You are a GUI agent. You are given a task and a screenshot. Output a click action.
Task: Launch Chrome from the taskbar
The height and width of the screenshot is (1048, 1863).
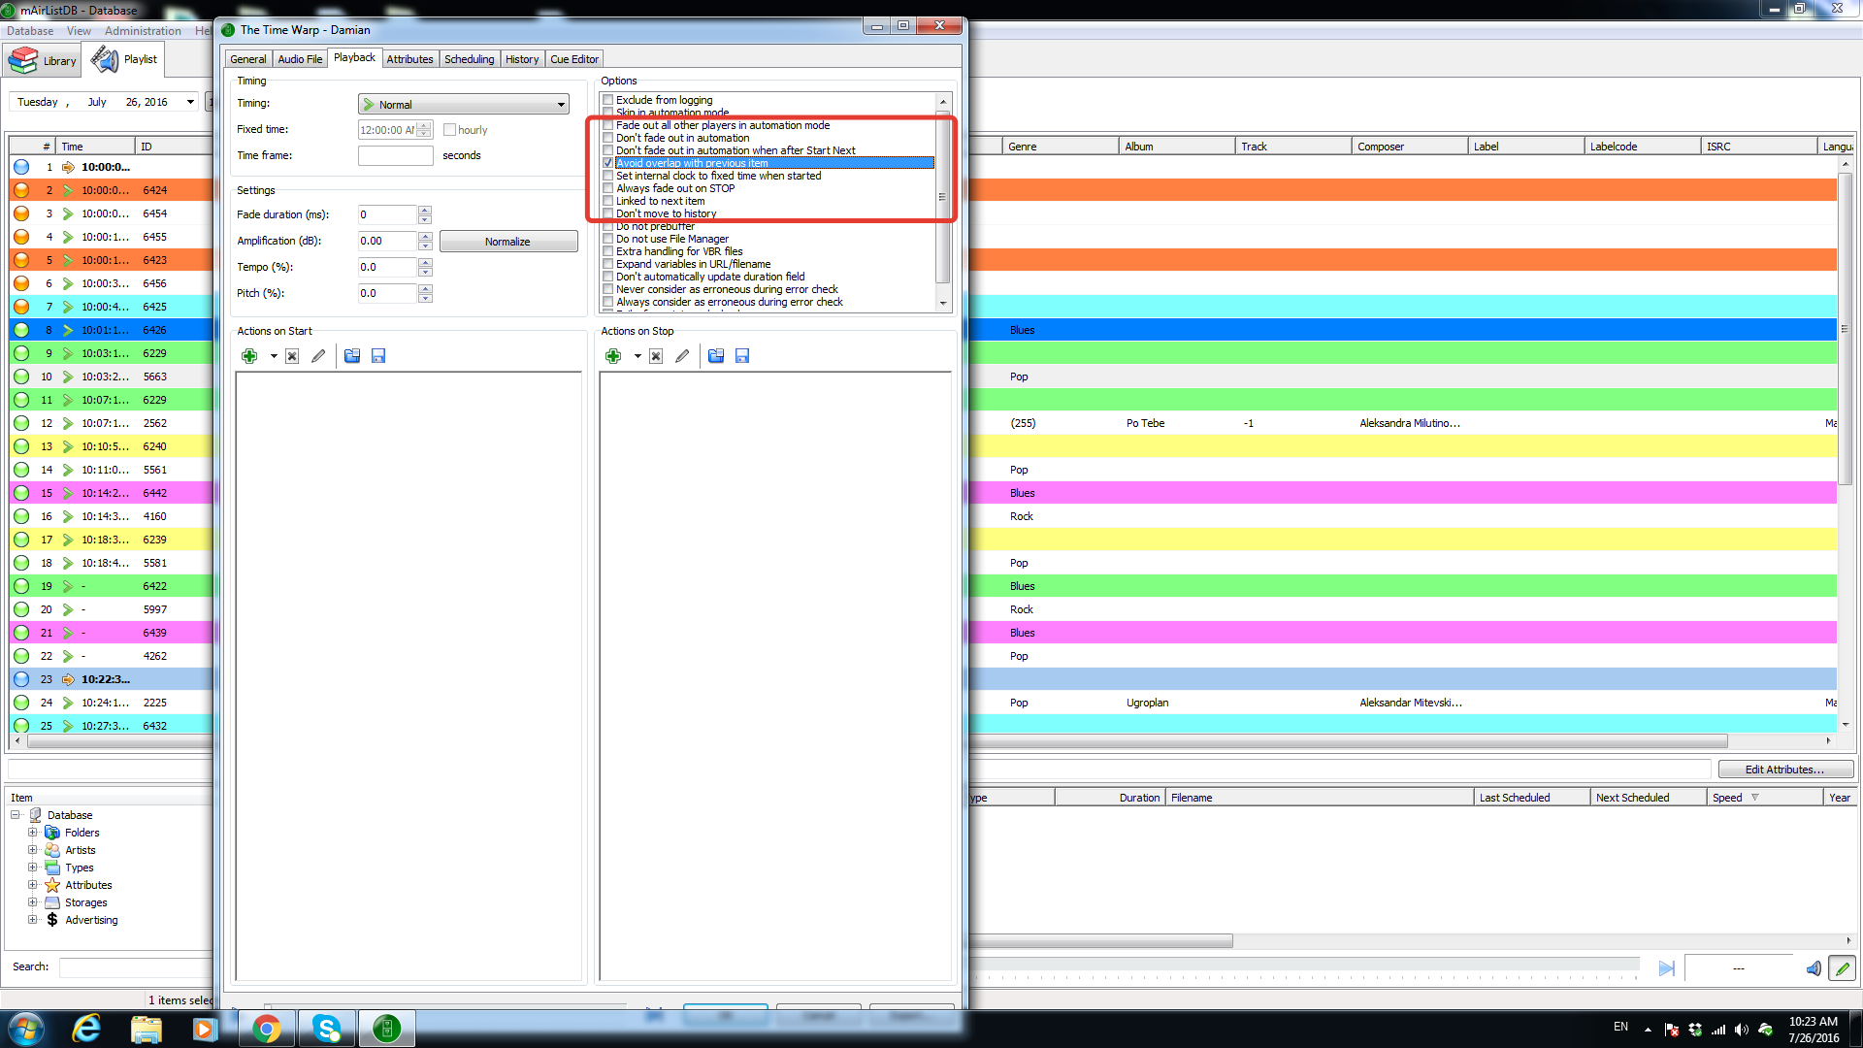tap(266, 1029)
